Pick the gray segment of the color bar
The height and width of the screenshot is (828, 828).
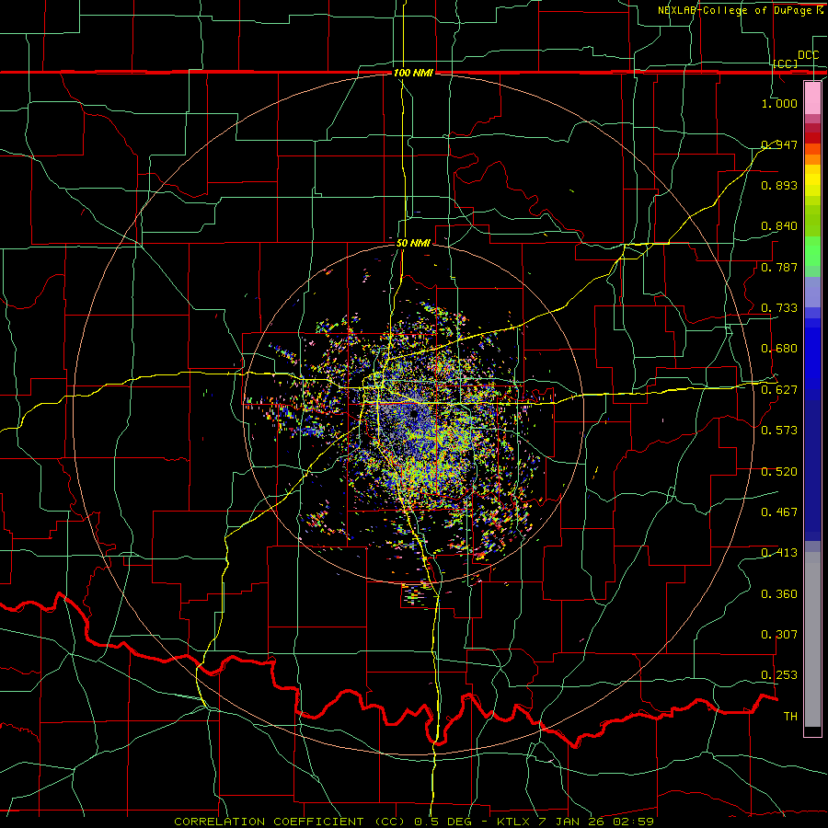pyautogui.click(x=812, y=639)
